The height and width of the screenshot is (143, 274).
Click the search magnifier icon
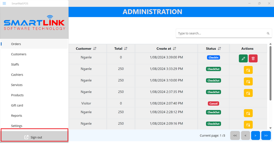tap(268, 34)
